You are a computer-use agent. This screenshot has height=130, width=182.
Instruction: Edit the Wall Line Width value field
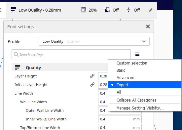[x=103, y=102]
